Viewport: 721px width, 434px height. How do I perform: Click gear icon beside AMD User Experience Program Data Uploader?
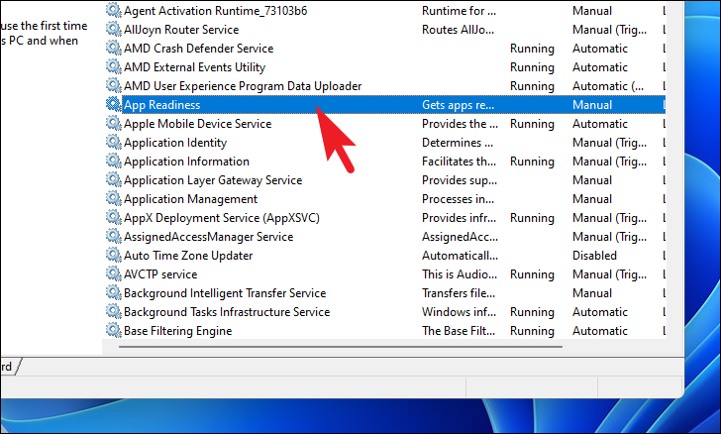114,85
